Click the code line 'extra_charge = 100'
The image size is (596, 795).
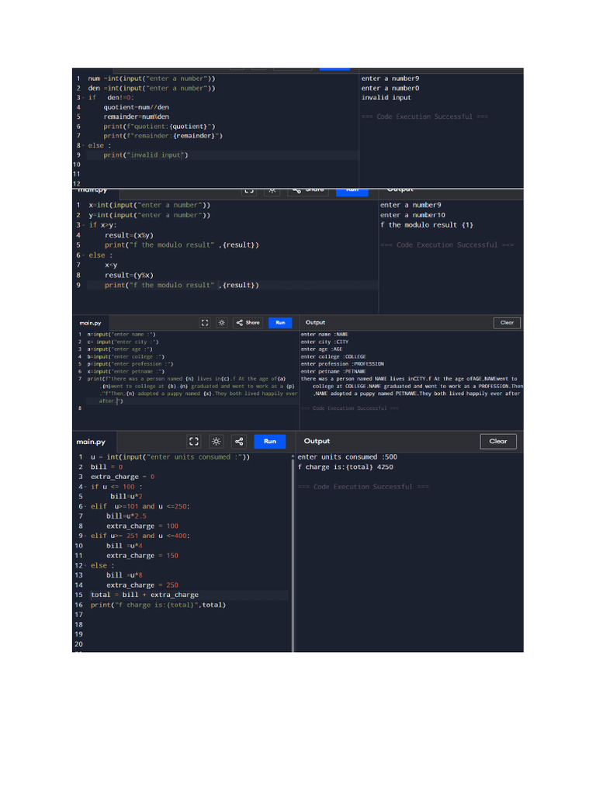(x=143, y=526)
